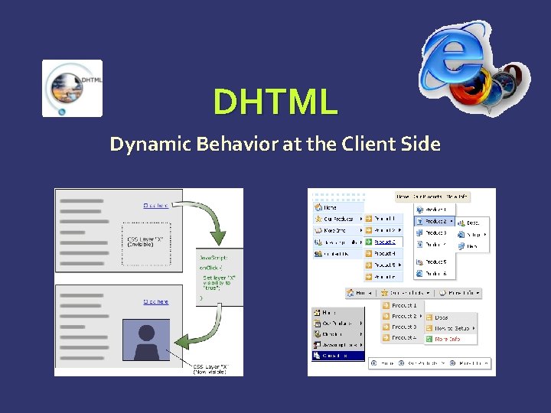This screenshot has height=413, width=551.
Task: Click More Info in the beige top menu bar
Action: (457, 197)
